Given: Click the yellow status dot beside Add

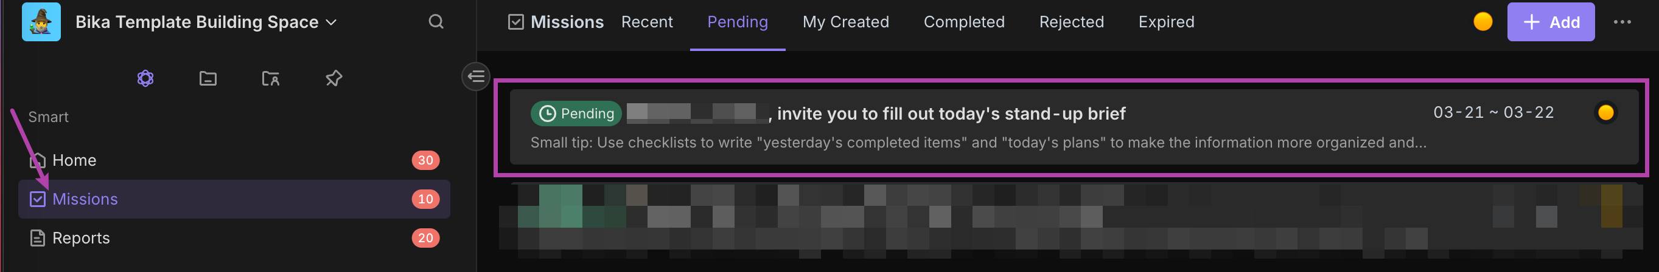Looking at the screenshot, I should [x=1483, y=22].
